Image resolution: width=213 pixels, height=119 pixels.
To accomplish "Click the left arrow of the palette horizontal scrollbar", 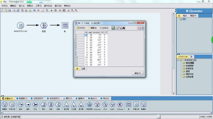I will point(2,112).
